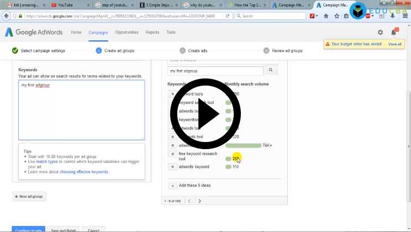
Task: Click the Google AdWords logo
Action: point(34,33)
